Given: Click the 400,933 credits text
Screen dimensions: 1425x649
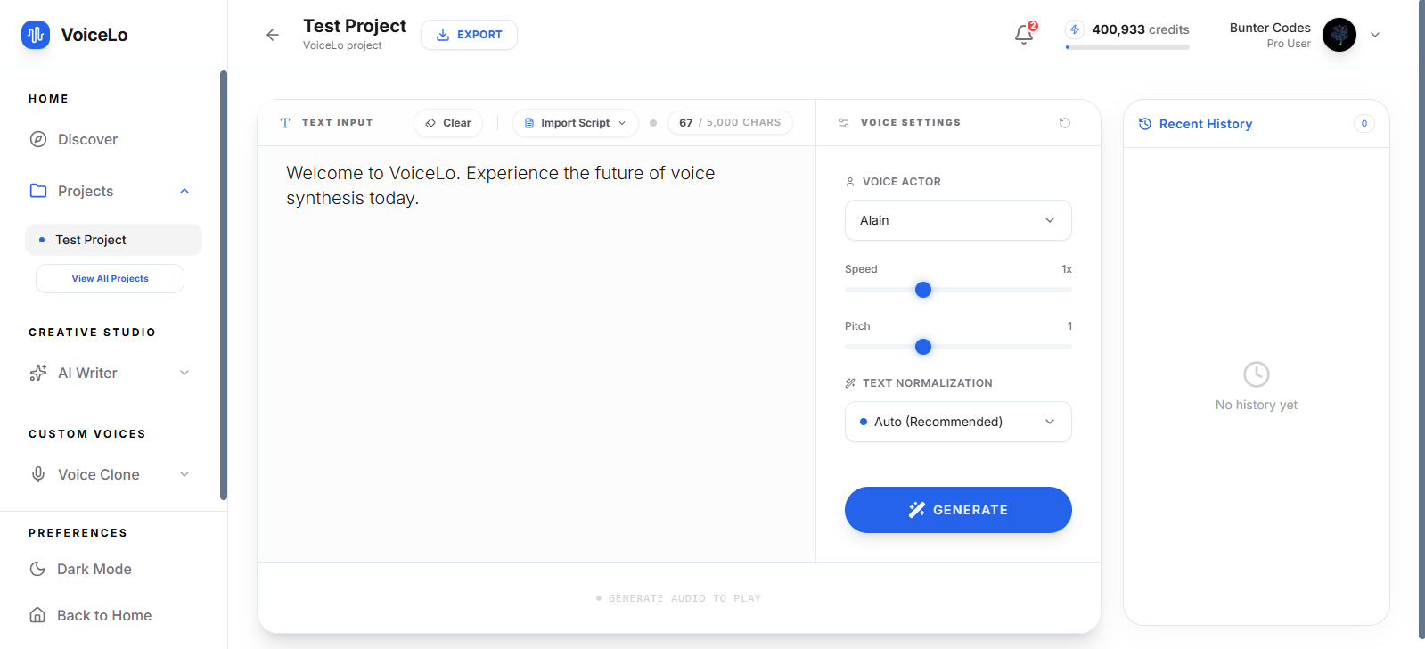Looking at the screenshot, I should tap(1141, 29).
